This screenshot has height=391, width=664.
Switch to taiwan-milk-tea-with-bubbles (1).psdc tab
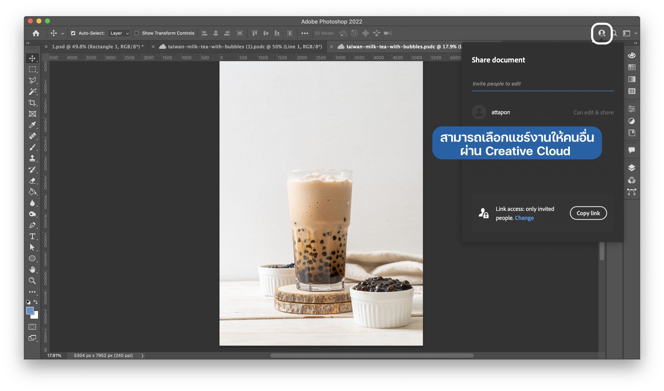(x=245, y=47)
